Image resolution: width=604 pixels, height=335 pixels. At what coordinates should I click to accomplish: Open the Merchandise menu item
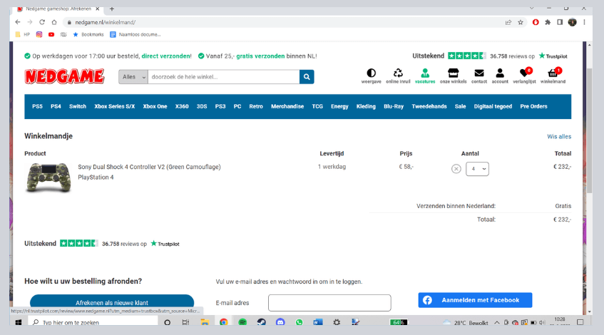tap(287, 106)
